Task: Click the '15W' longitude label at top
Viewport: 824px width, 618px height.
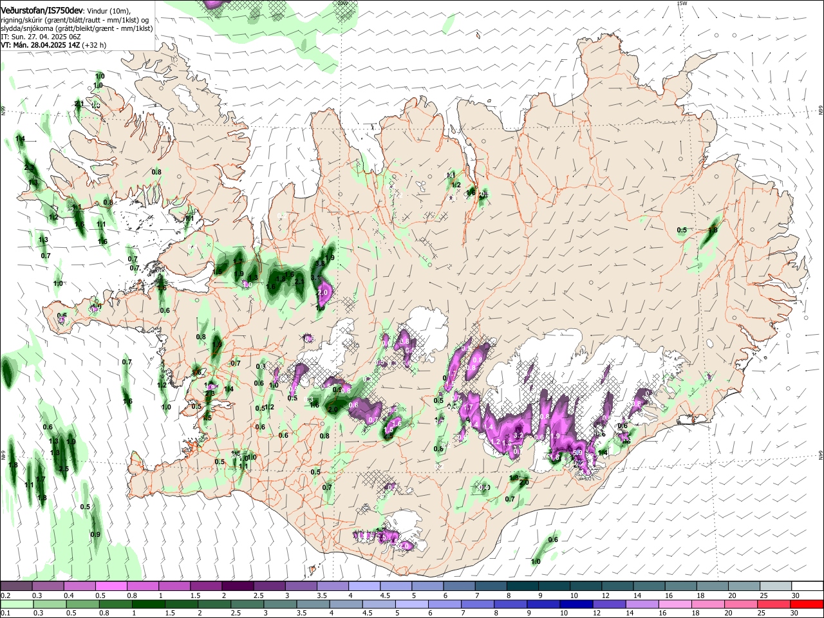Action: pyautogui.click(x=682, y=3)
